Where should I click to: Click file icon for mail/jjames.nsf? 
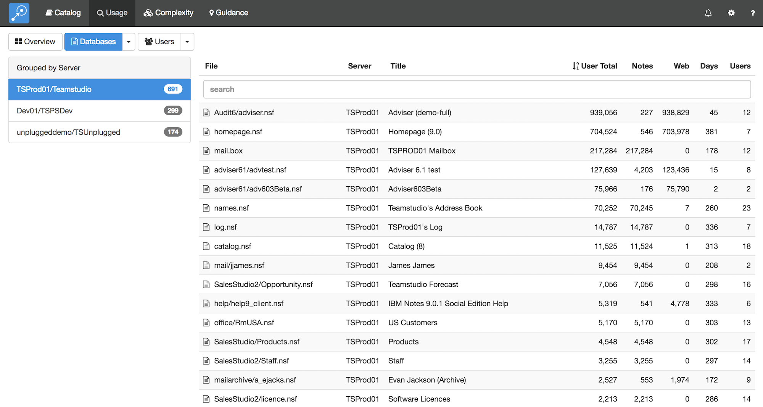tap(206, 265)
